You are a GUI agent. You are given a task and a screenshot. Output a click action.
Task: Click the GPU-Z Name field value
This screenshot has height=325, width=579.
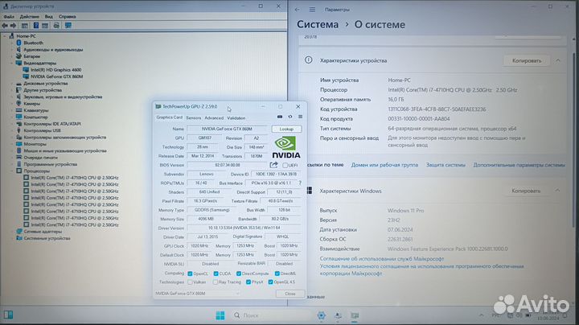pos(227,129)
